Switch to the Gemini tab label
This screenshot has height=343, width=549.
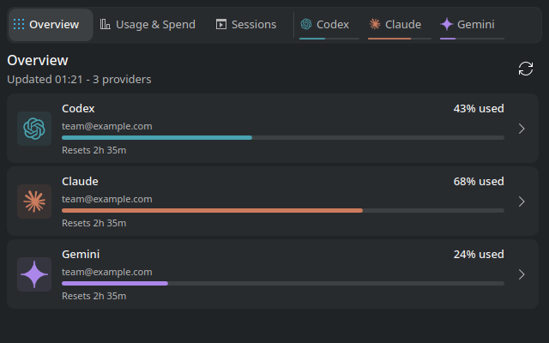476,25
